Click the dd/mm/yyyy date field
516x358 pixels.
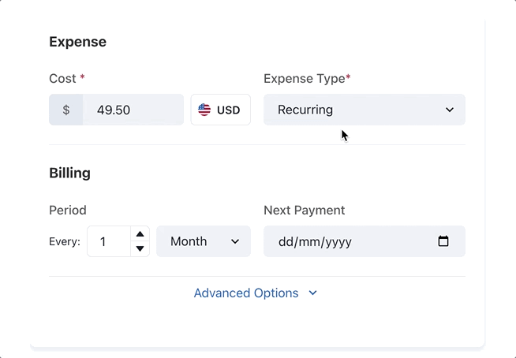click(347, 241)
